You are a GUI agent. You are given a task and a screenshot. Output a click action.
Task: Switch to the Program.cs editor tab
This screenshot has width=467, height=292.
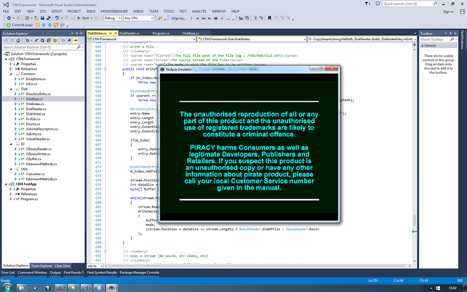161,33
